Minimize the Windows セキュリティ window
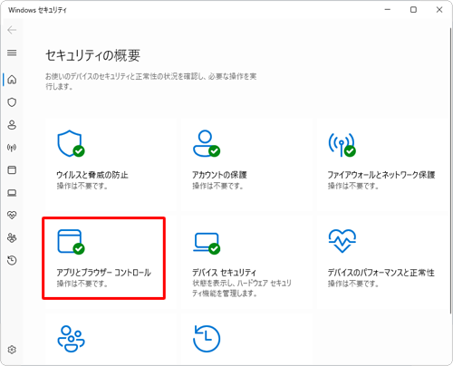Viewport: 453px width, 366px height. tap(388, 10)
